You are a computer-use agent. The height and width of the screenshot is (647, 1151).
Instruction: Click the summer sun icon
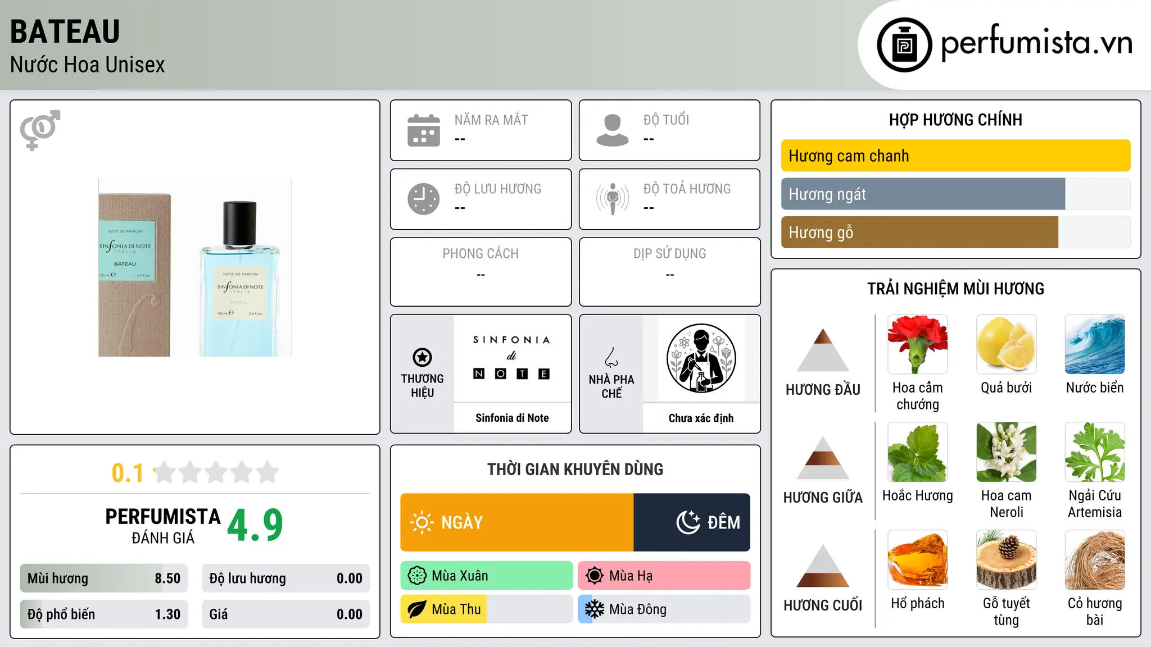(x=595, y=576)
